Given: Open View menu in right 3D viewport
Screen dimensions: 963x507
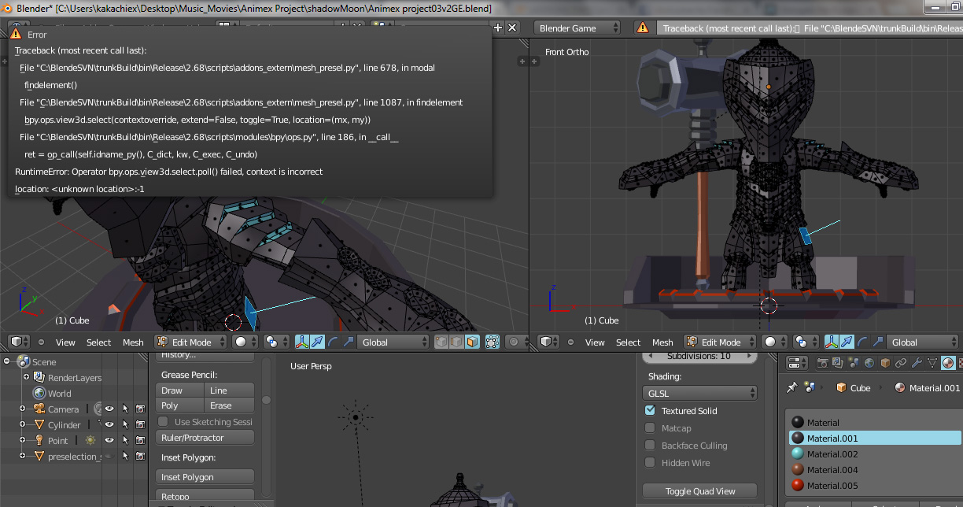Looking at the screenshot, I should click(x=595, y=342).
